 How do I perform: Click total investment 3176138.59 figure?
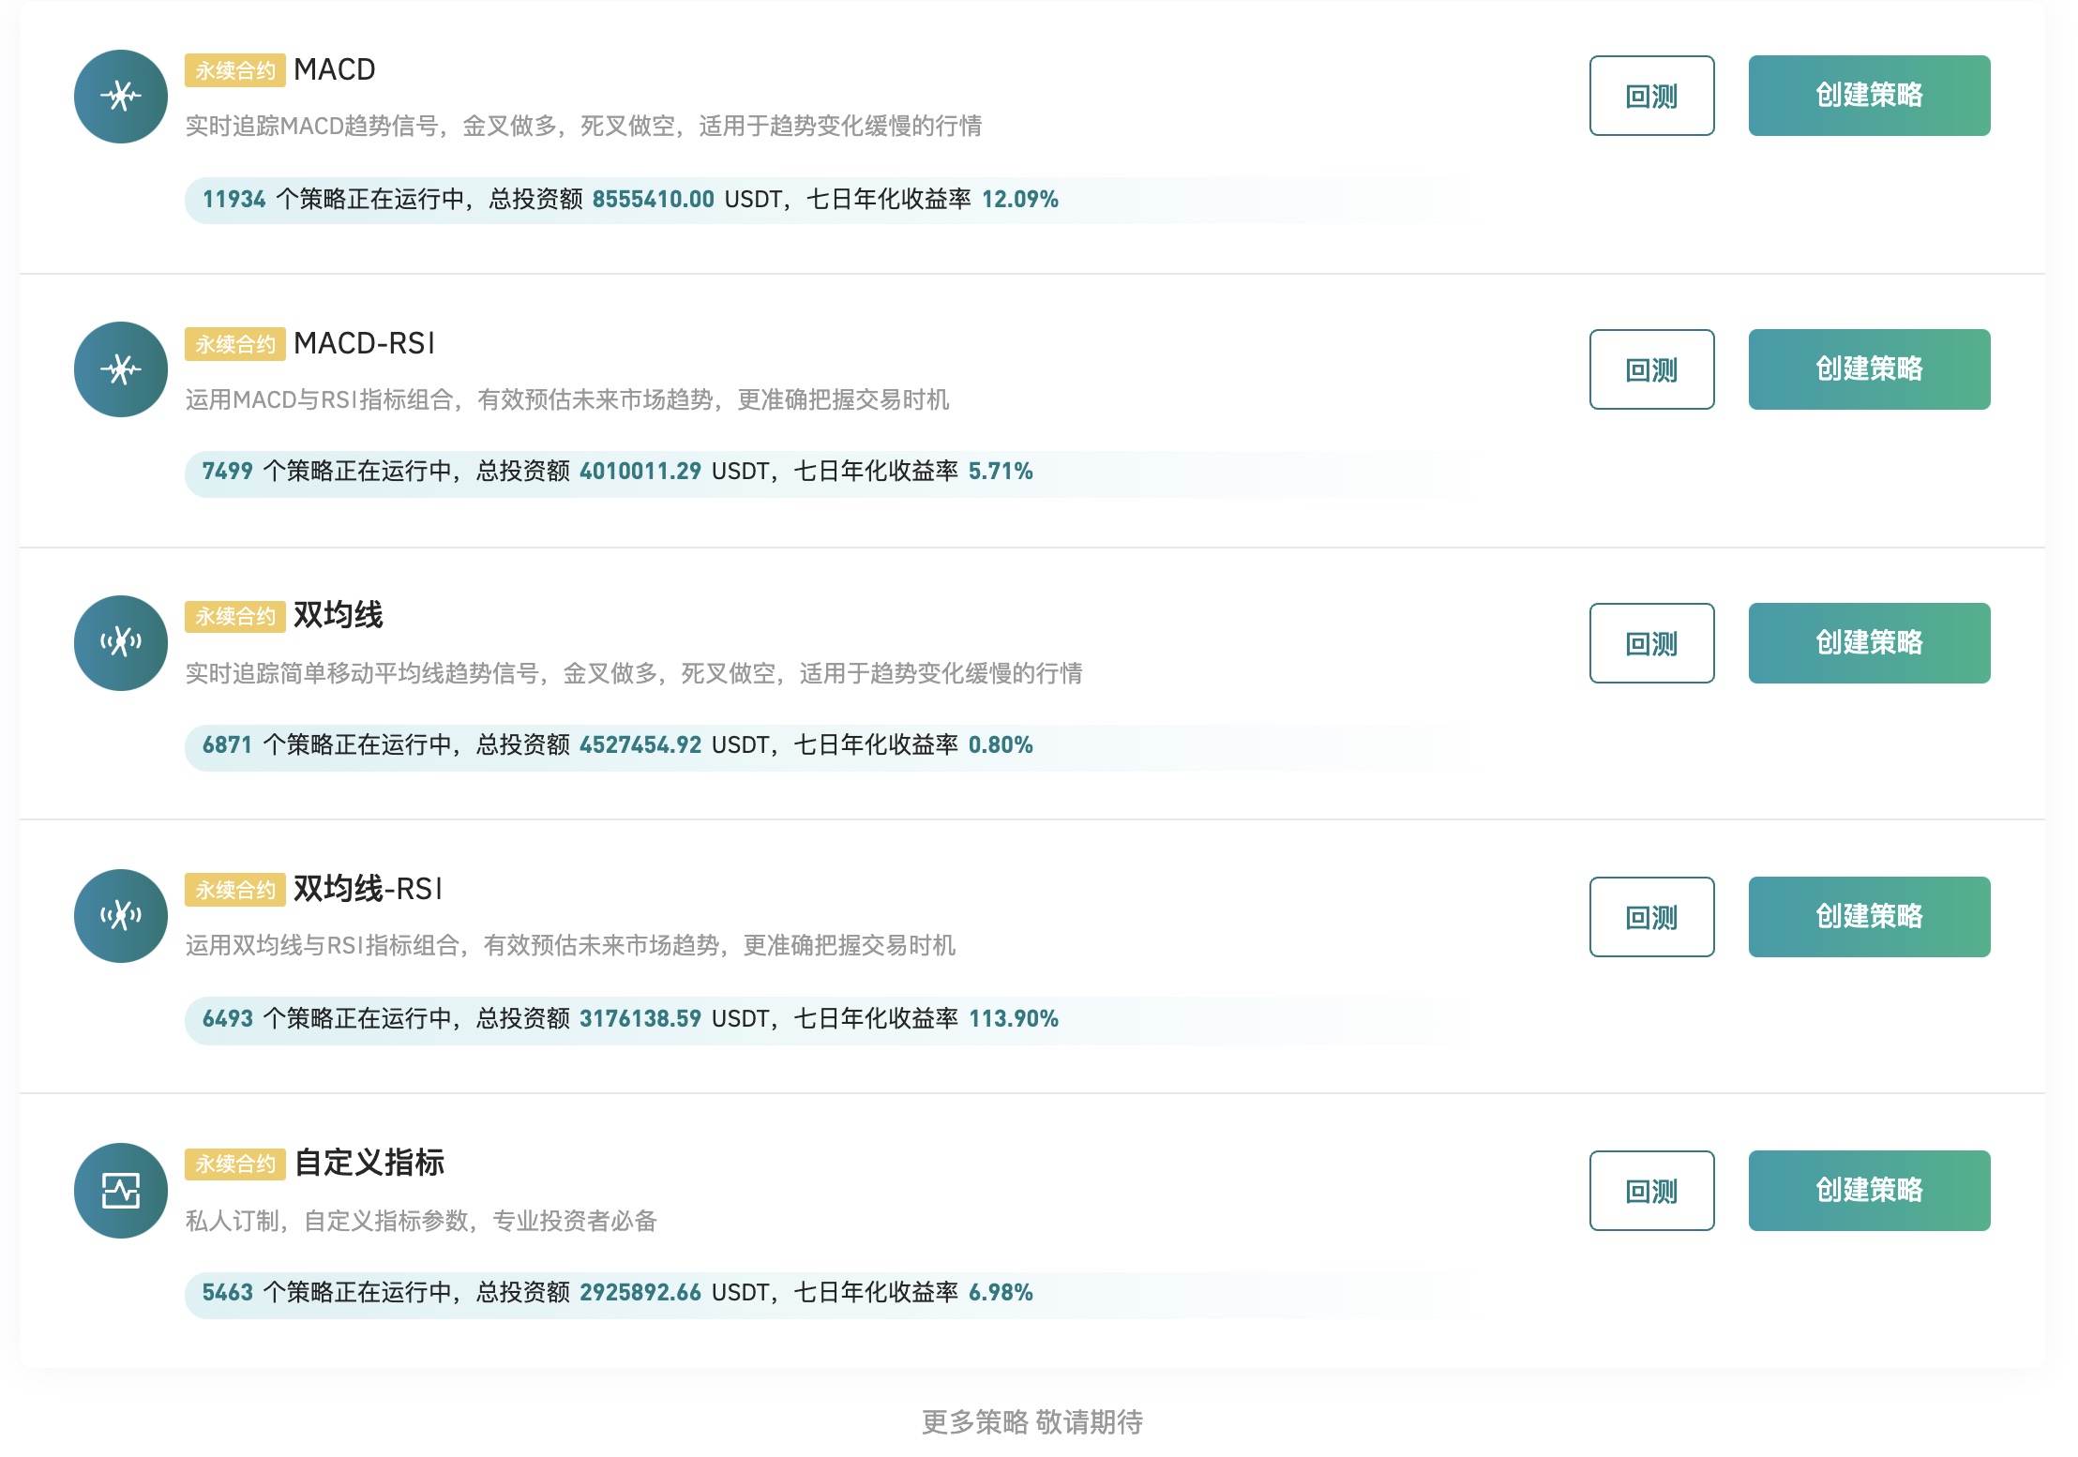(640, 1018)
